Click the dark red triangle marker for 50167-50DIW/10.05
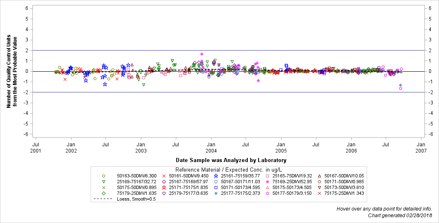Viewport: 439px width, 223px height. point(319,176)
